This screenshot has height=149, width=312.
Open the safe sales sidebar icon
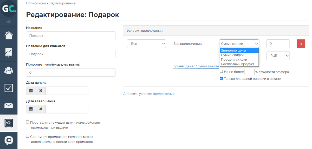point(9,123)
